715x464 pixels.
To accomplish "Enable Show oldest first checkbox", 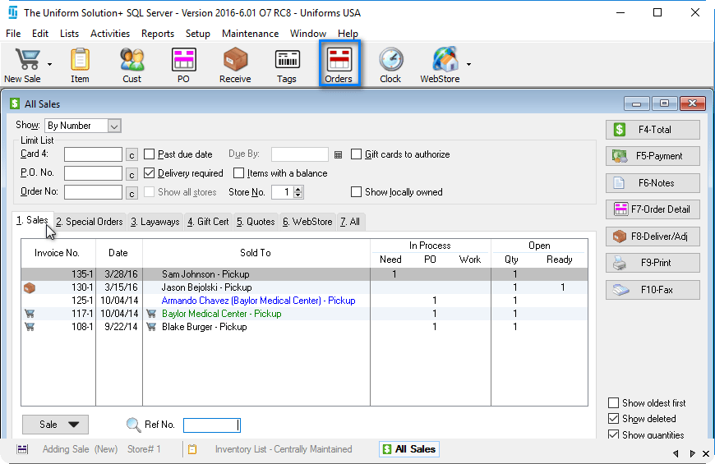I will point(614,403).
